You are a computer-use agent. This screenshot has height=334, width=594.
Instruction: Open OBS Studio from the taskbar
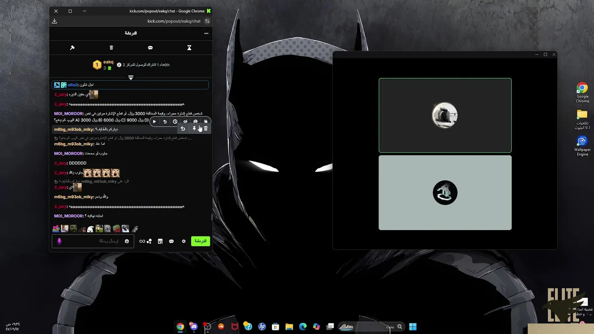click(x=207, y=327)
